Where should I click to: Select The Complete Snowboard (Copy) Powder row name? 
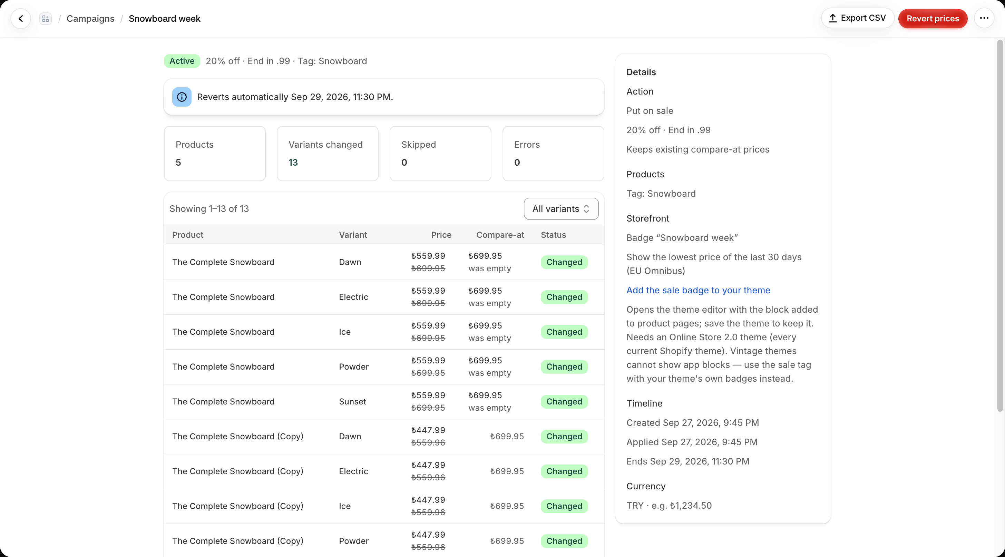click(x=237, y=541)
